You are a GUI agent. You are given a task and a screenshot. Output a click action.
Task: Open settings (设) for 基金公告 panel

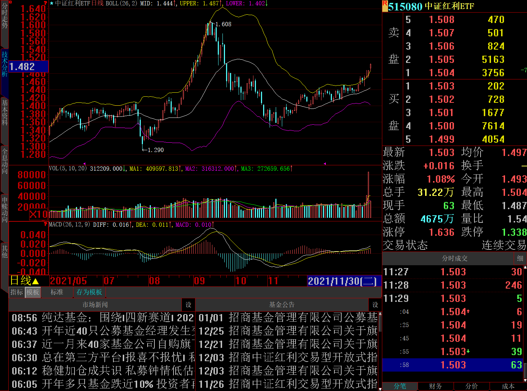click(375, 305)
